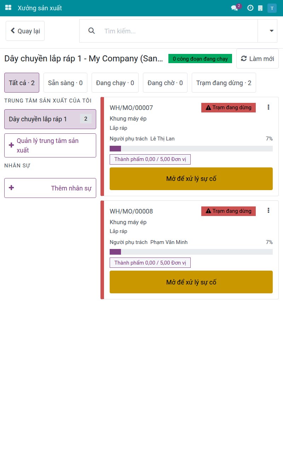The height and width of the screenshot is (454, 283).
Task: Add employee via Thêm nhân sự
Action: (50, 188)
